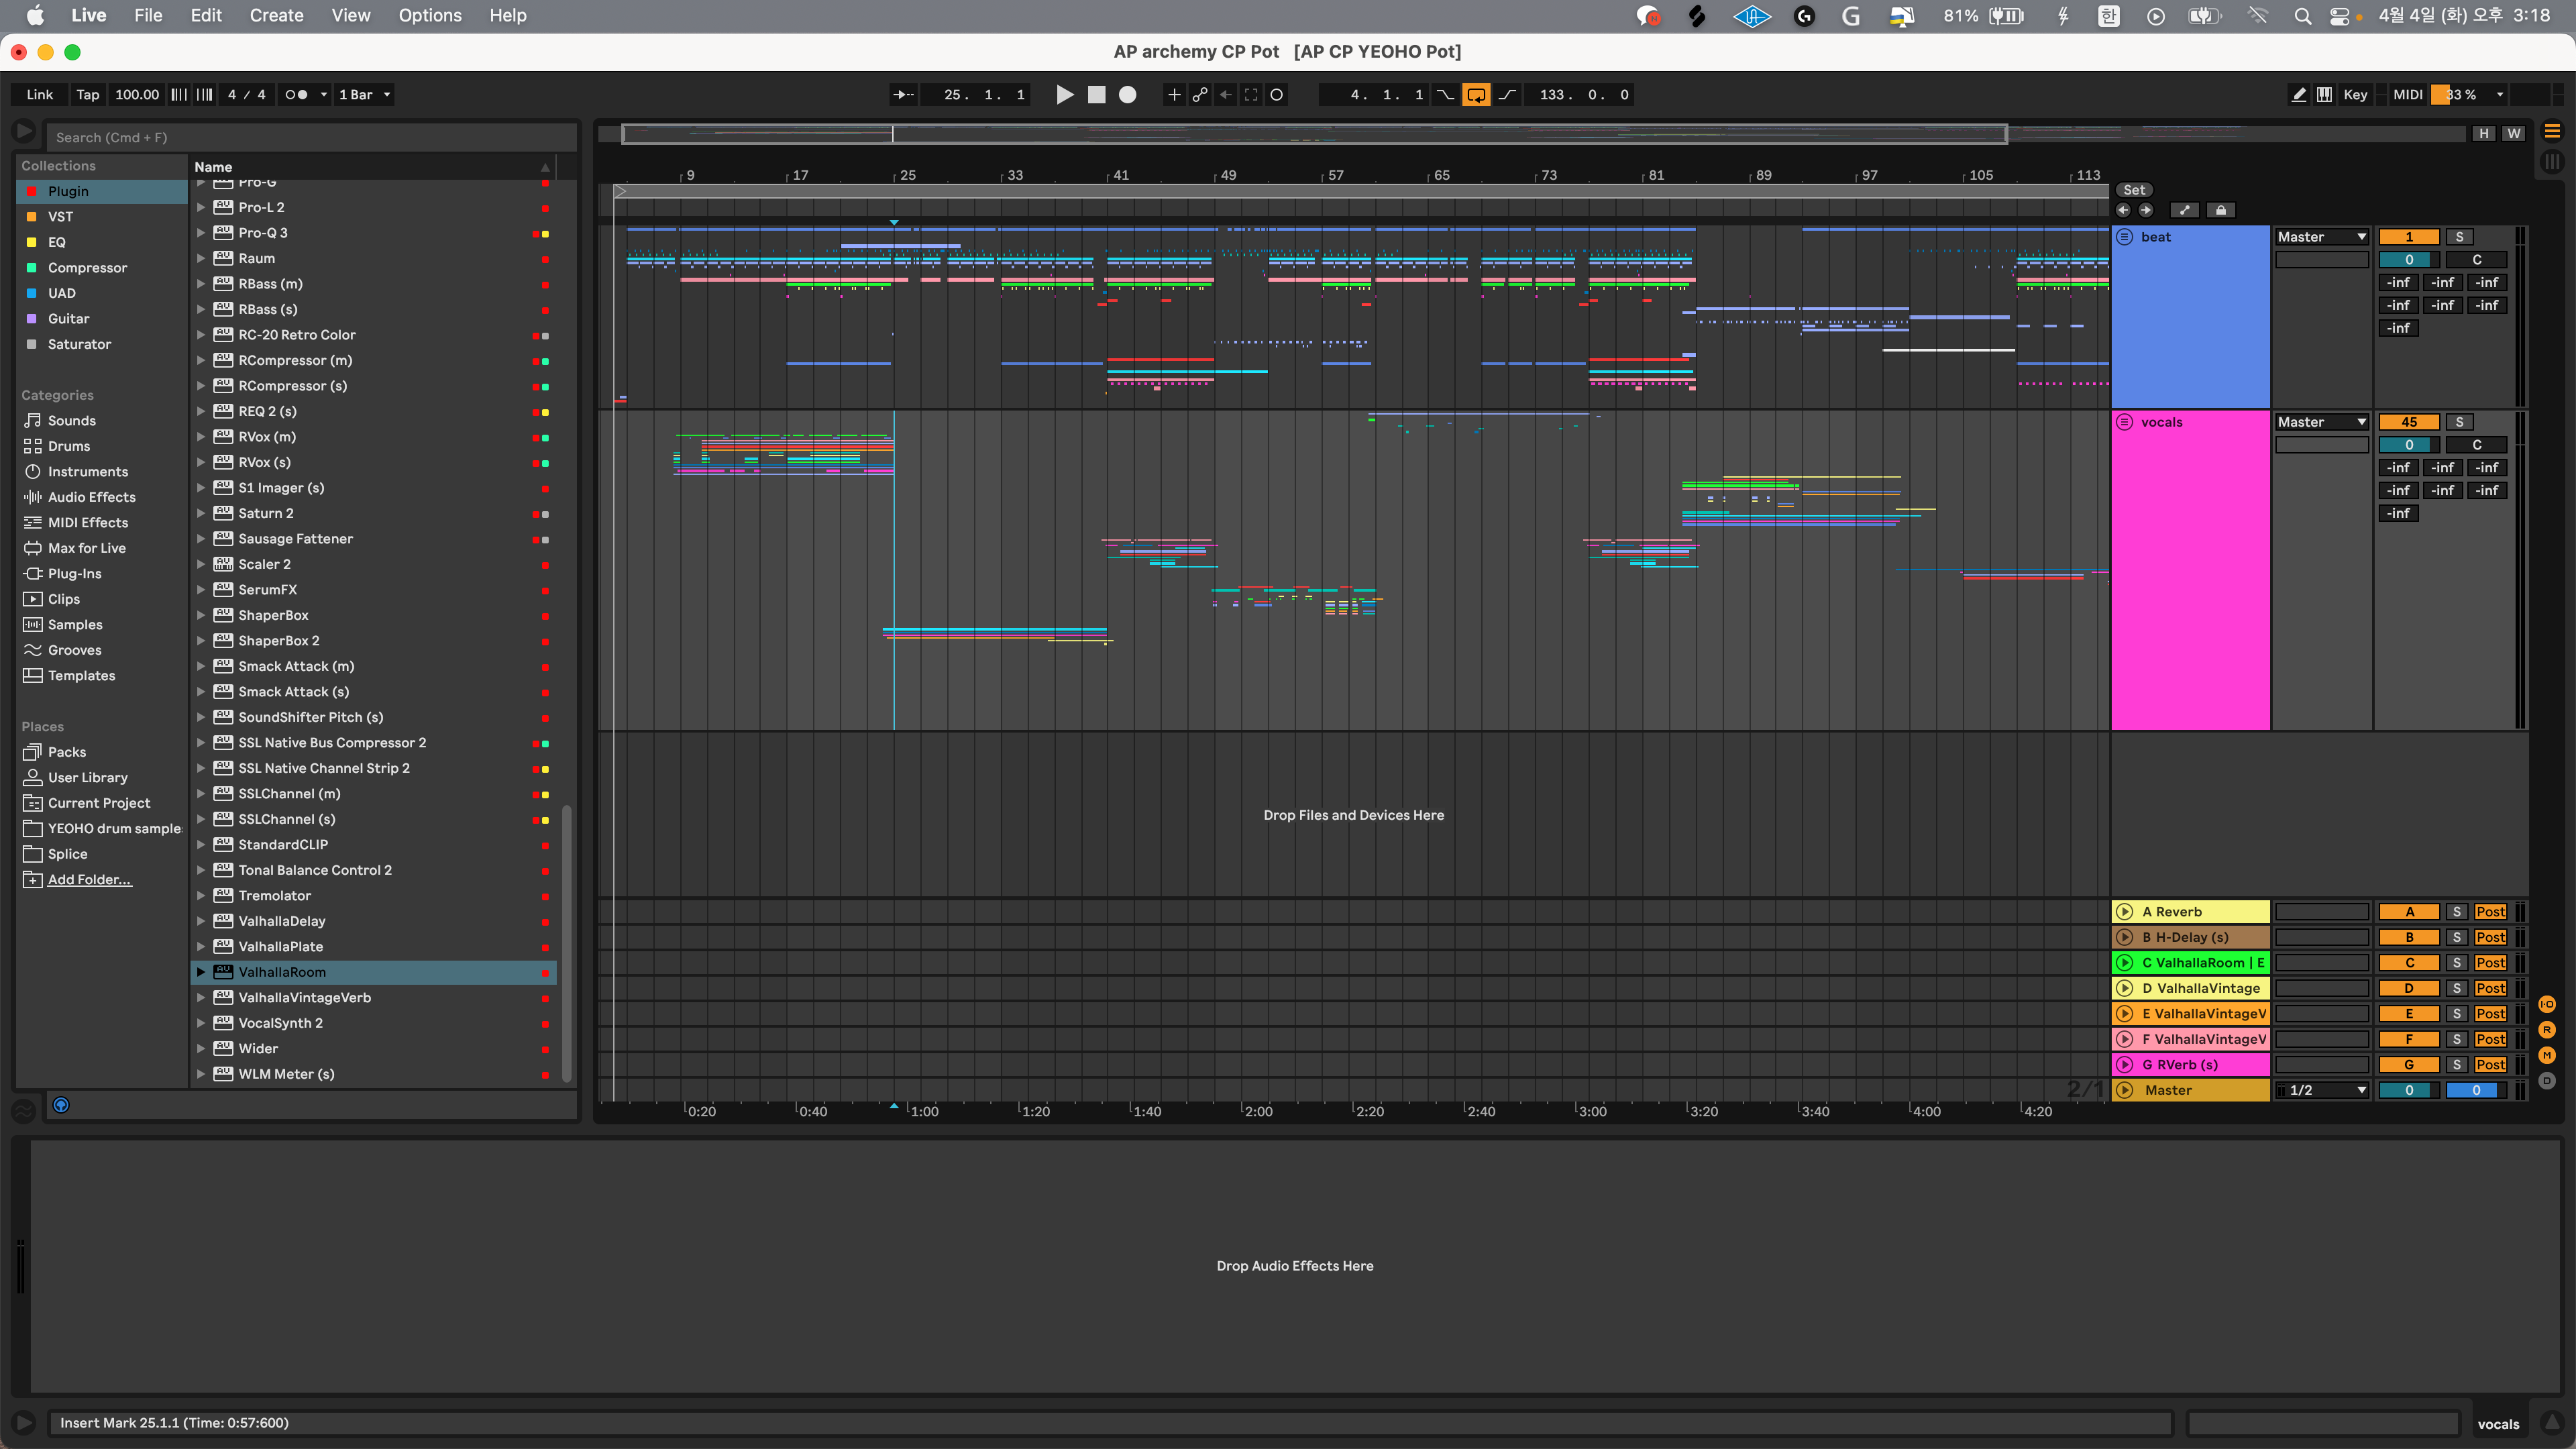
Task: Click Punch-Out switch icon
Action: tap(1507, 95)
